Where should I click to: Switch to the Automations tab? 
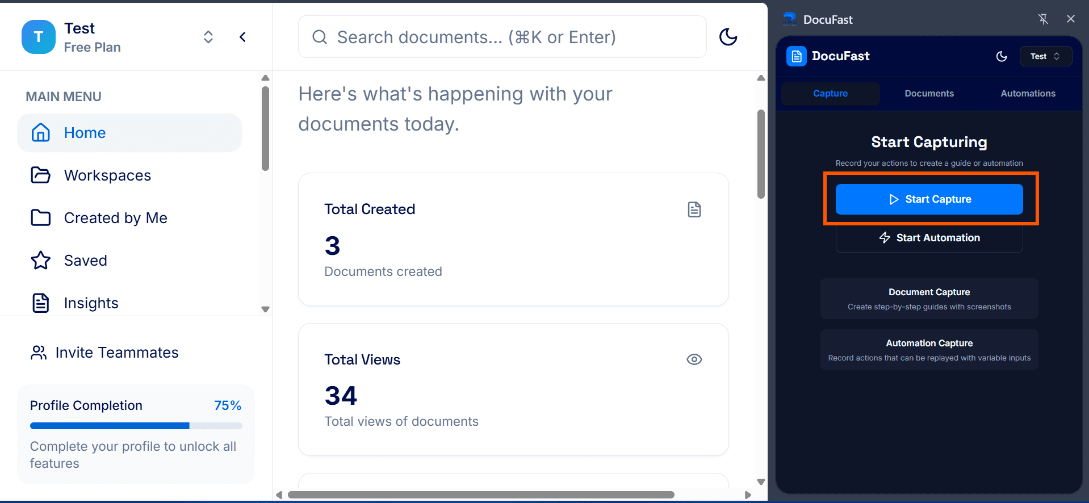click(1028, 94)
